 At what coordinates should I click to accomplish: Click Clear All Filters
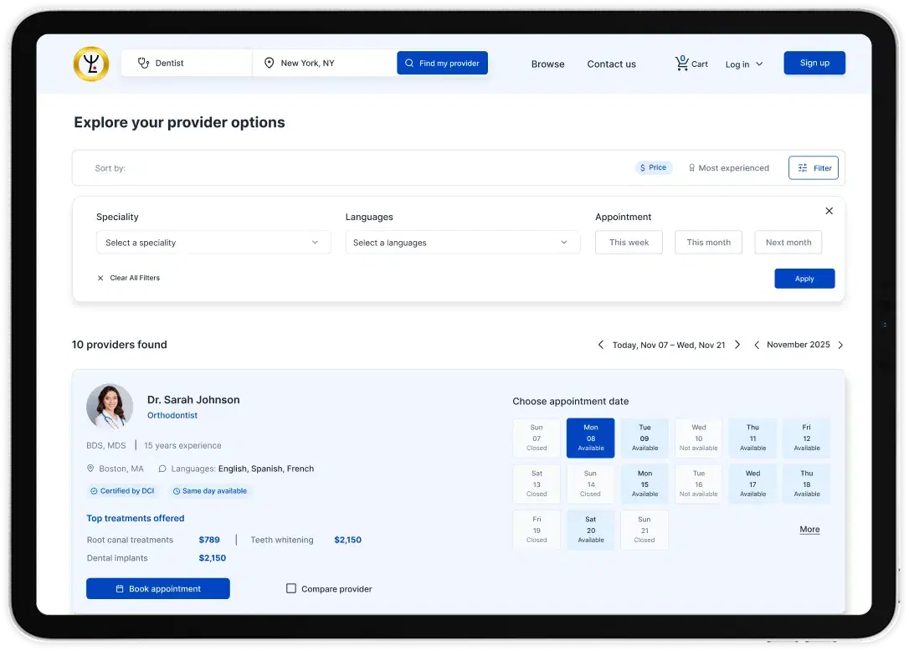pos(135,279)
